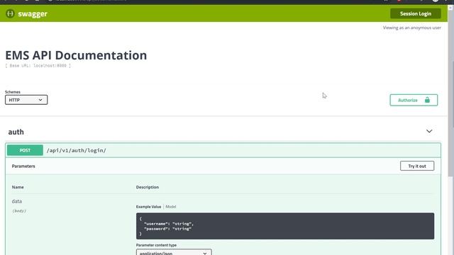Click the Try it out button
This screenshot has width=454, height=255.
(x=417, y=166)
